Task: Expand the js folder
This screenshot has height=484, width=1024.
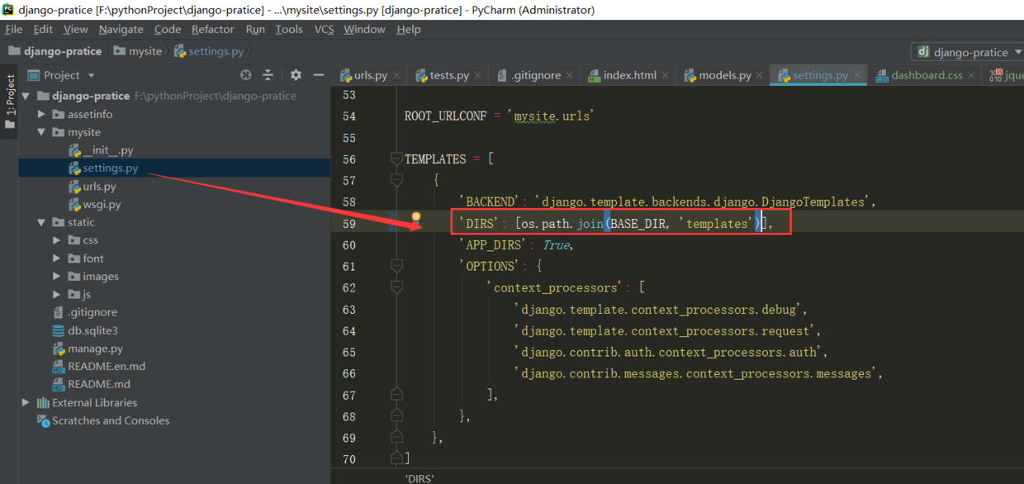Action: point(57,294)
